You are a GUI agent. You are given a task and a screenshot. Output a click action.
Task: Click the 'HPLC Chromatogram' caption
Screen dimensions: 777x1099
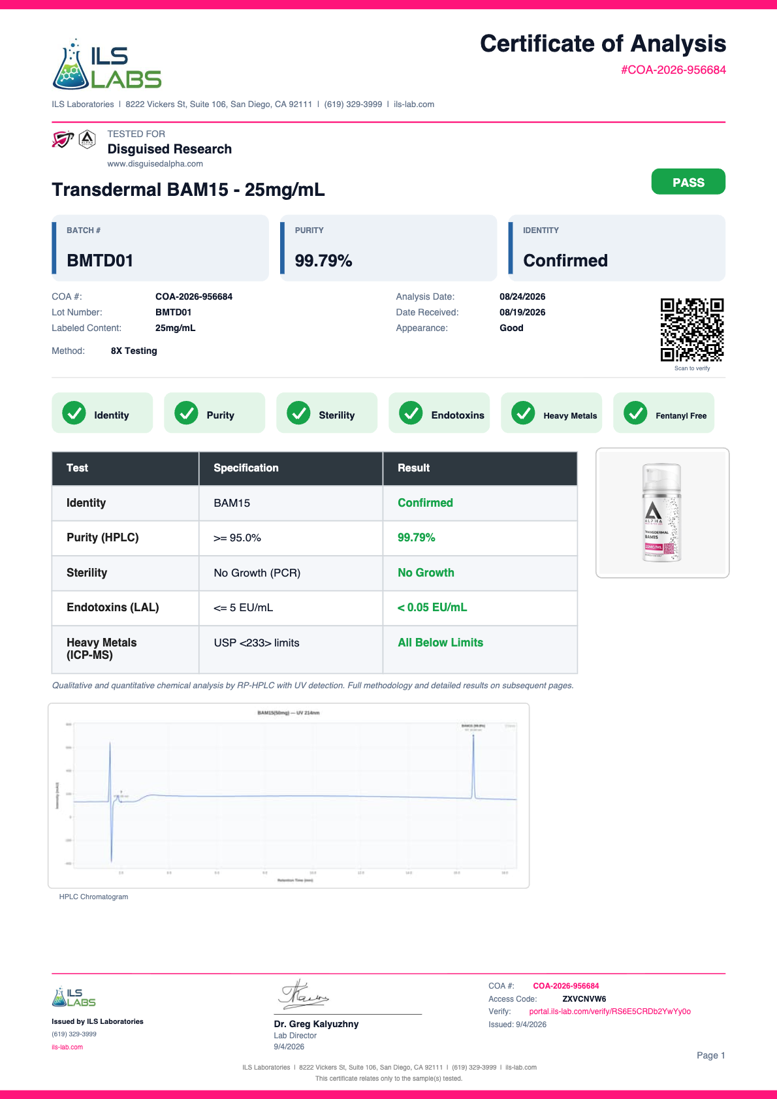point(93,897)
